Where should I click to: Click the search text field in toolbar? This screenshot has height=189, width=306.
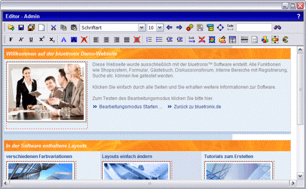(x=254, y=27)
